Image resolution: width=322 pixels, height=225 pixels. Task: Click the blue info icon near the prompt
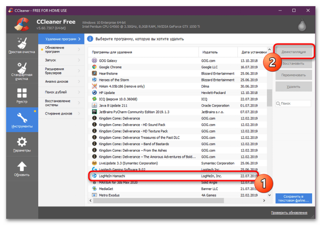tap(90, 39)
